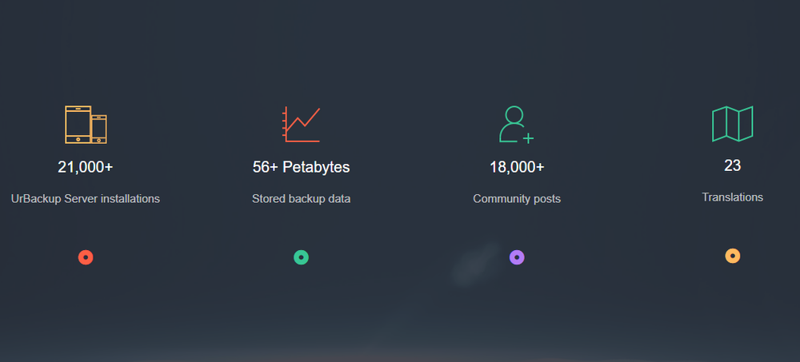800x362 pixels.
Task: Click the 21,000+ statistic number
Action: click(86, 167)
